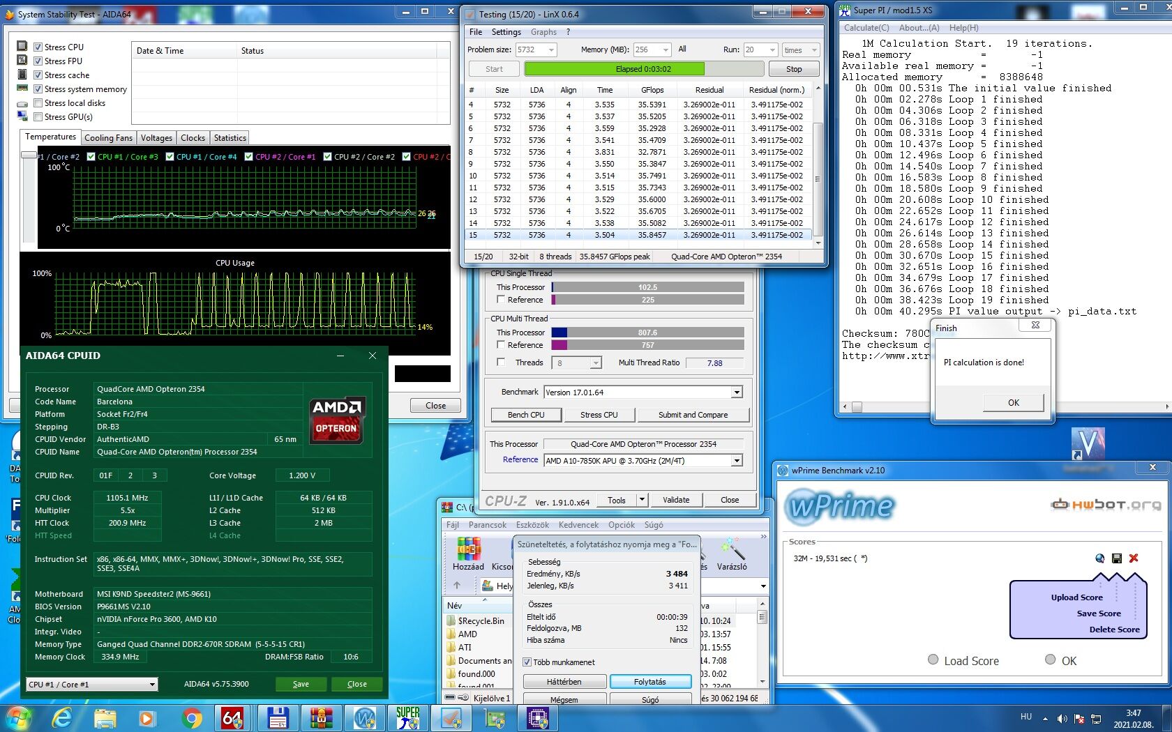Open CPU-Z Reference processor dropdown
This screenshot has width=1172, height=732.
coord(737,461)
